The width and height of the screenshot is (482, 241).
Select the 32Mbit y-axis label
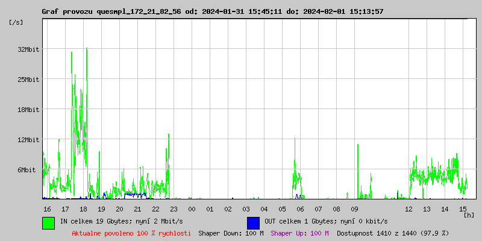pos(28,49)
